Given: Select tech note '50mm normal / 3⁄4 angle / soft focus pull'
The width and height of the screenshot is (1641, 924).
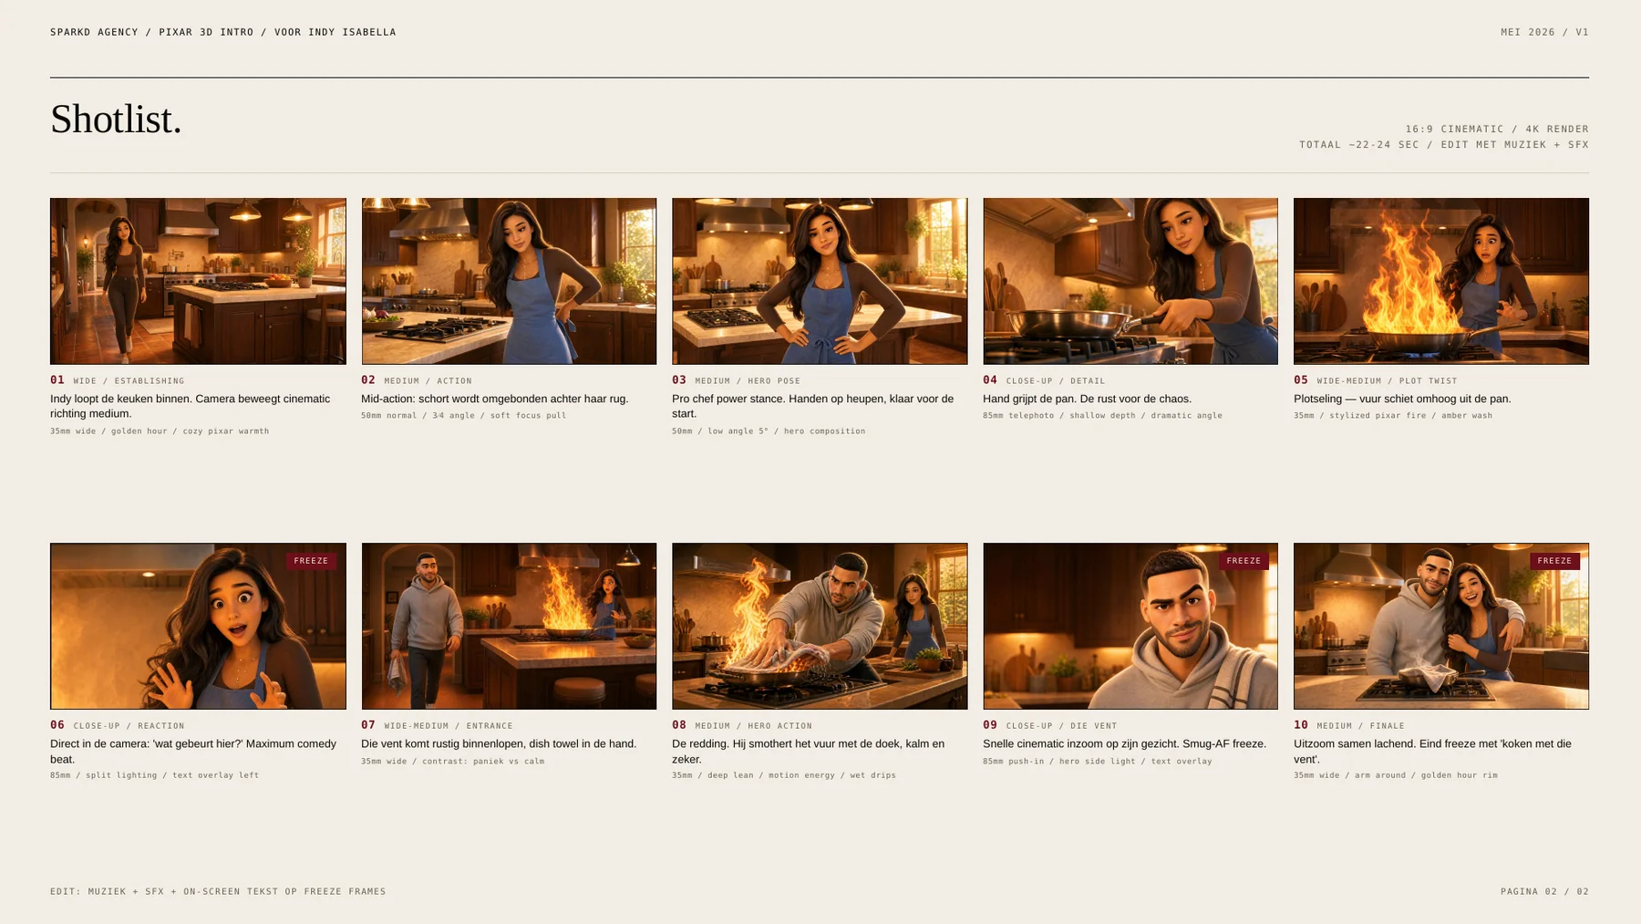Looking at the screenshot, I should (463, 415).
